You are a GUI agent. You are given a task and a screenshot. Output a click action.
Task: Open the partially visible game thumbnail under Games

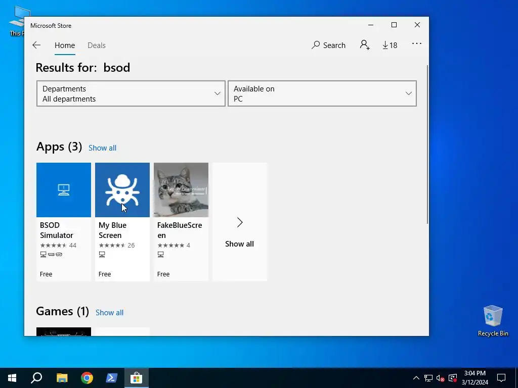click(x=64, y=331)
